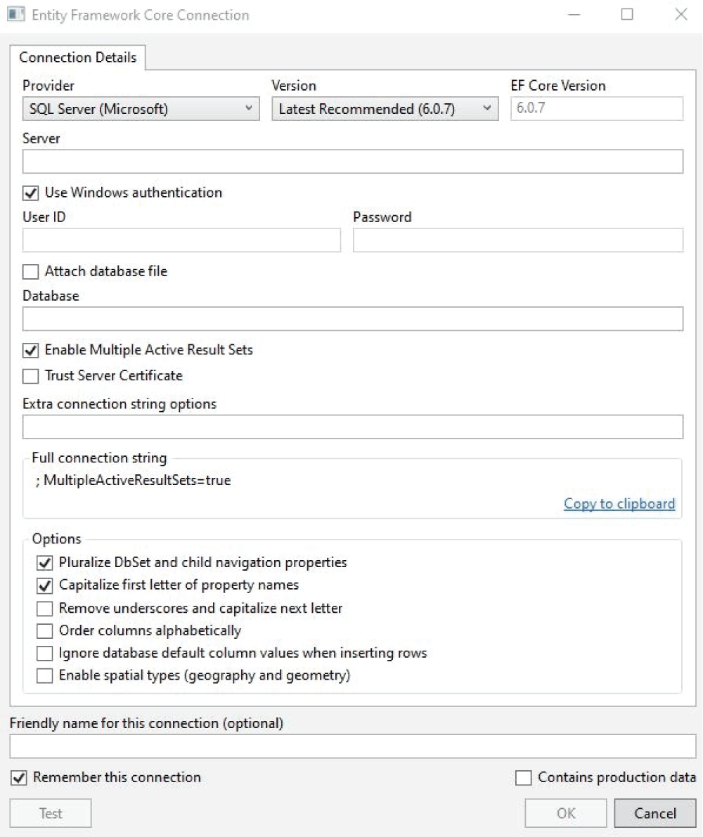Click Extra connection string options field

(352, 427)
